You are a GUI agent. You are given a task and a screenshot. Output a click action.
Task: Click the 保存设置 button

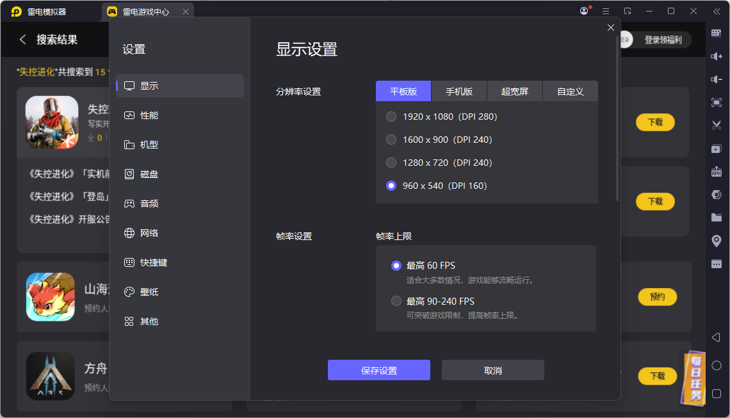(378, 370)
